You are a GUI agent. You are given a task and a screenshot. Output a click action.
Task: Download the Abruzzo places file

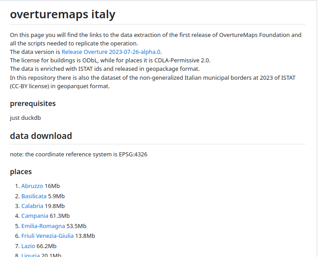[x=32, y=186]
